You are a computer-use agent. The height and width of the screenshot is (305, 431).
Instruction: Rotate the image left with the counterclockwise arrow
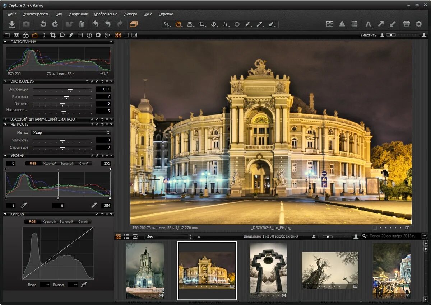pyautogui.click(x=43, y=24)
